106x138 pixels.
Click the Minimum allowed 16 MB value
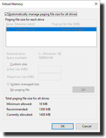click(x=43, y=104)
